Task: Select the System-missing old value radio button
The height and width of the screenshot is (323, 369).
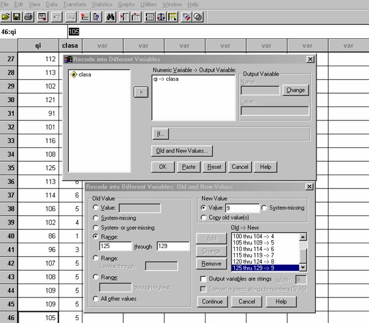Action: tap(95, 217)
